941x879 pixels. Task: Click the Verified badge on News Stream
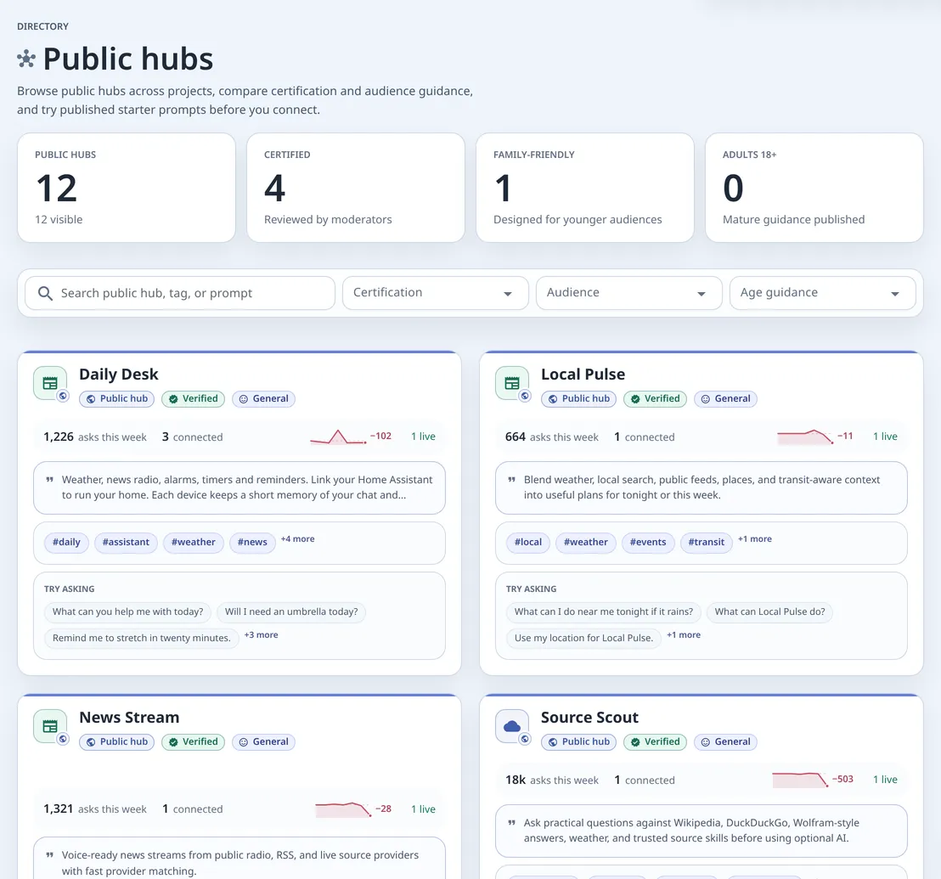pos(194,742)
